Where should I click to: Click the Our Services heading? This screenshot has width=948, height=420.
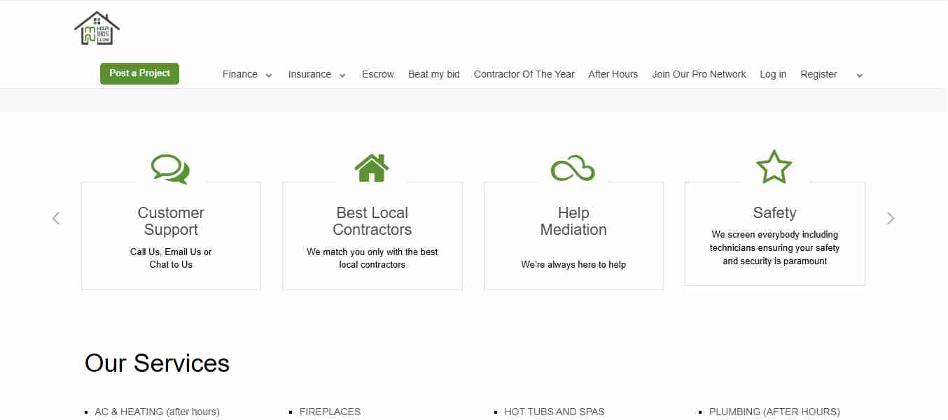[x=157, y=363]
